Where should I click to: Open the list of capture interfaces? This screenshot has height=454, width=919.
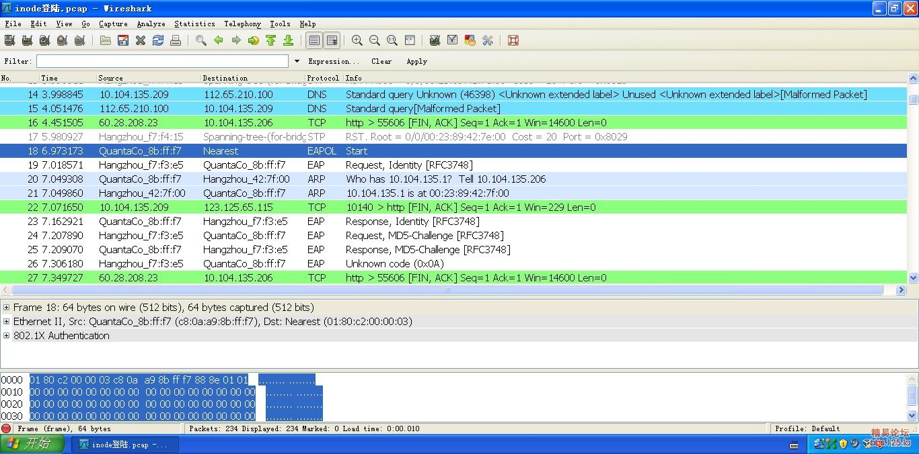[x=10, y=40]
